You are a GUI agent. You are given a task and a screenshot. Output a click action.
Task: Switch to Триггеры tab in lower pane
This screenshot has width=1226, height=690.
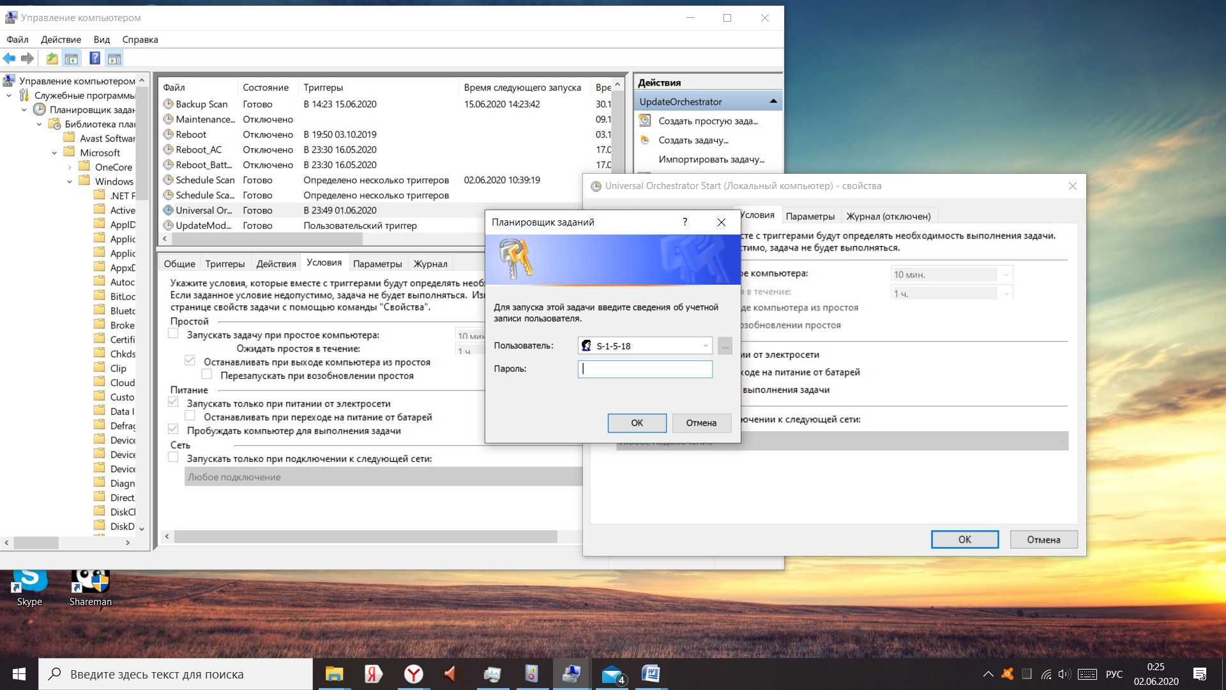225,264
